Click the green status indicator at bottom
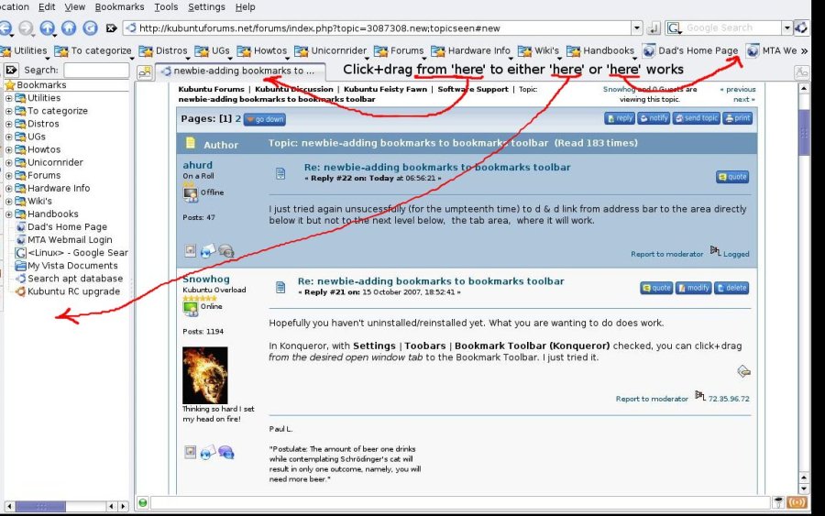Screen dimensions: 825x516 (x=143, y=503)
